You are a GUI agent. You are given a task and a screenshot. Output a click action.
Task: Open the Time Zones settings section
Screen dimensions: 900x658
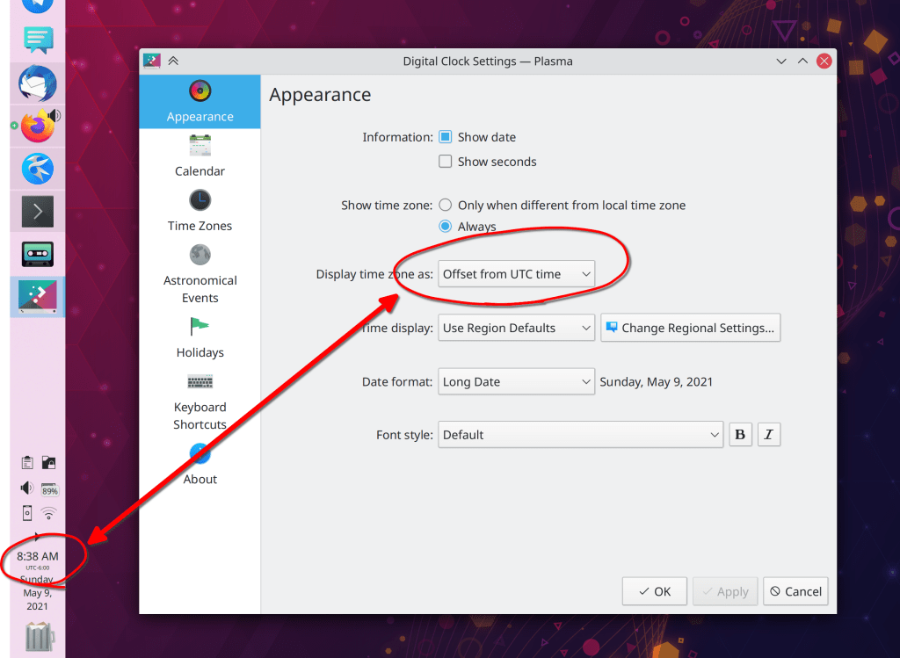click(200, 211)
